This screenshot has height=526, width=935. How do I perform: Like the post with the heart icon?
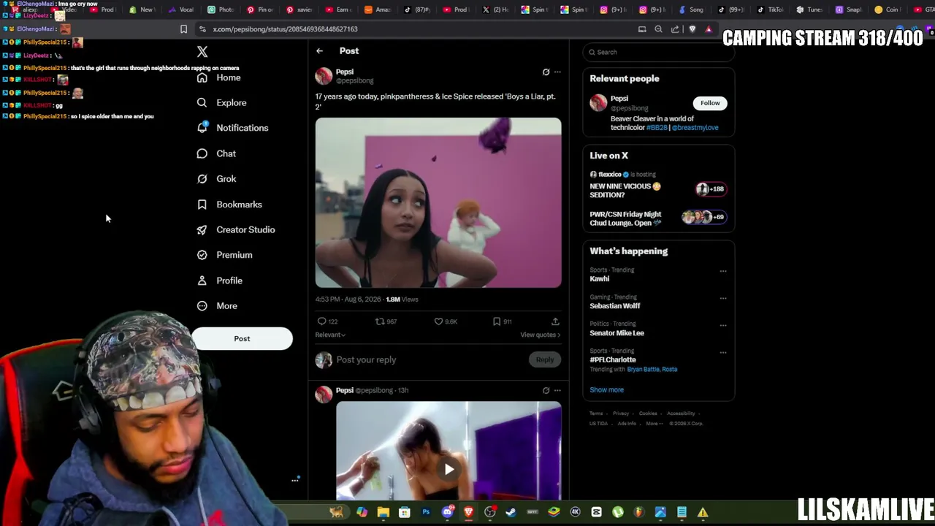pyautogui.click(x=438, y=321)
